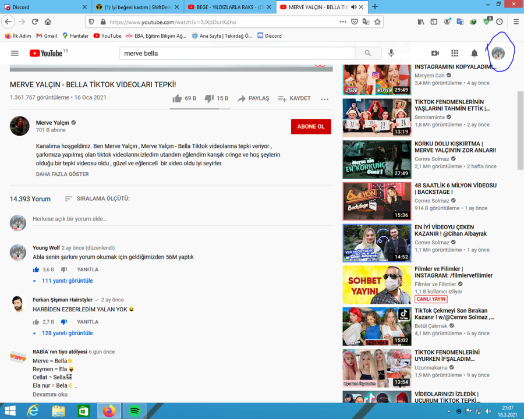The width and height of the screenshot is (524, 419).
Task: Open the Firefox application menu
Action: [x=516, y=22]
